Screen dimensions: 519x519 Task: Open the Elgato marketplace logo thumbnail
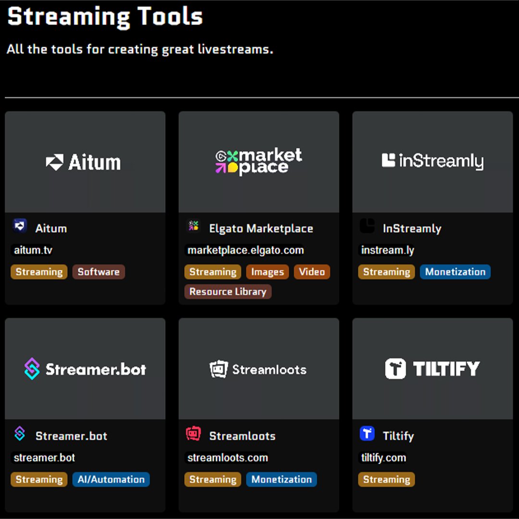coord(259,162)
